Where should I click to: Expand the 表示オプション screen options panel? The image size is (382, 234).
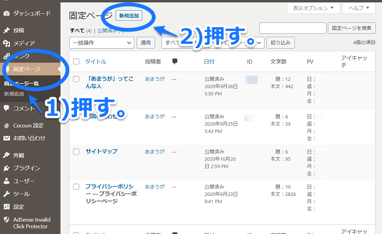(313, 8)
